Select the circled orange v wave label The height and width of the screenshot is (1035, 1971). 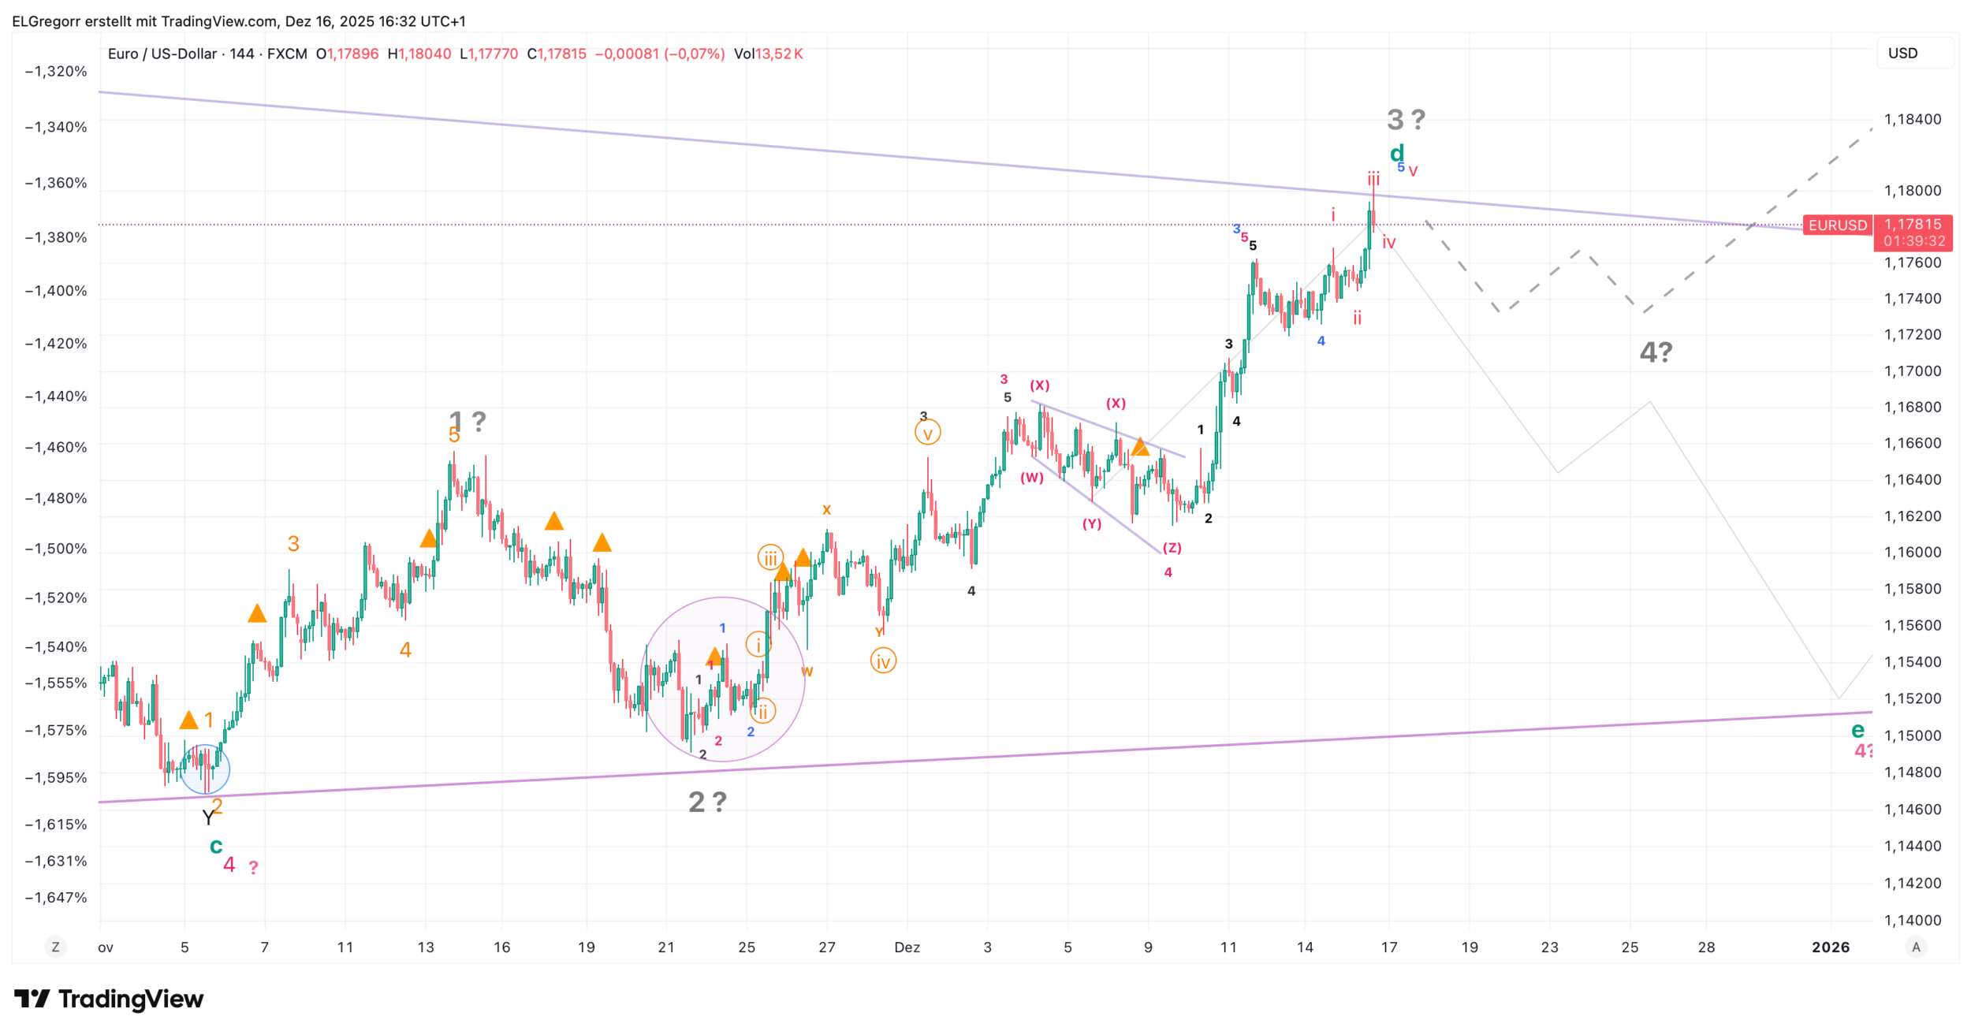927,433
